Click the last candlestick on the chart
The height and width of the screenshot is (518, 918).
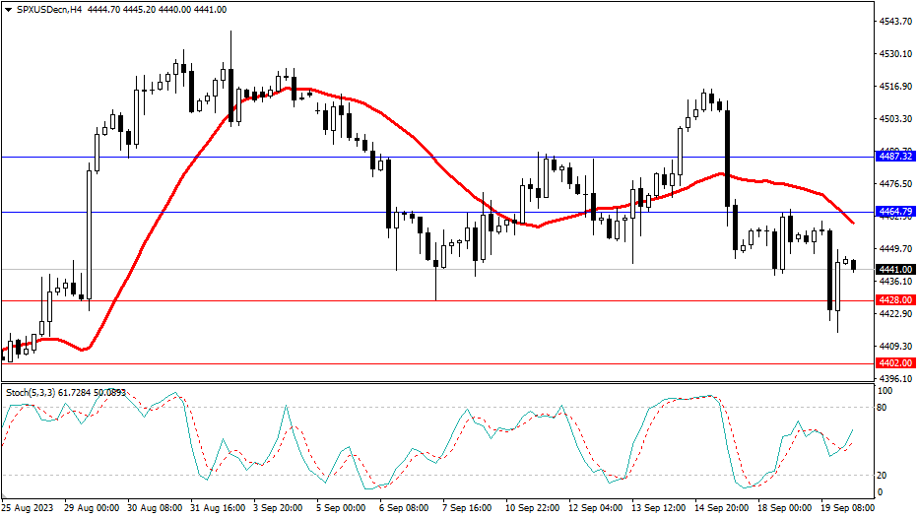coord(853,265)
